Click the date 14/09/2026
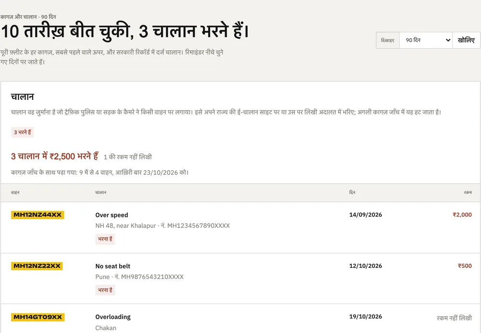Image resolution: width=481 pixels, height=333 pixels. [365, 215]
